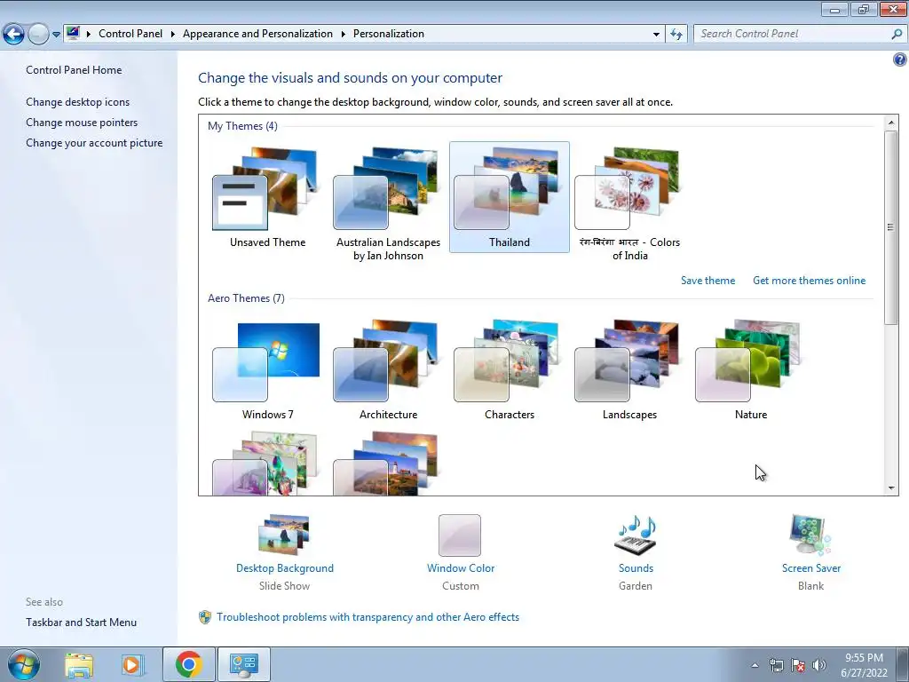Click the volume speaker icon
The image size is (909, 682).
(819, 665)
